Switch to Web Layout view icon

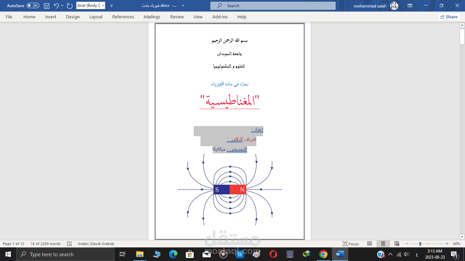(397, 244)
